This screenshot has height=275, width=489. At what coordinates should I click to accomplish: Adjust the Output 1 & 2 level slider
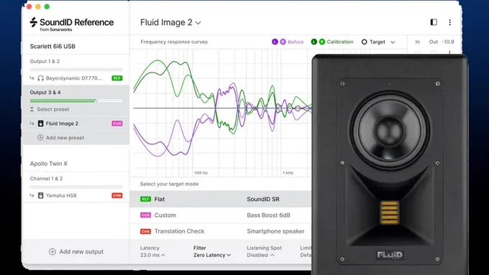(x=76, y=70)
